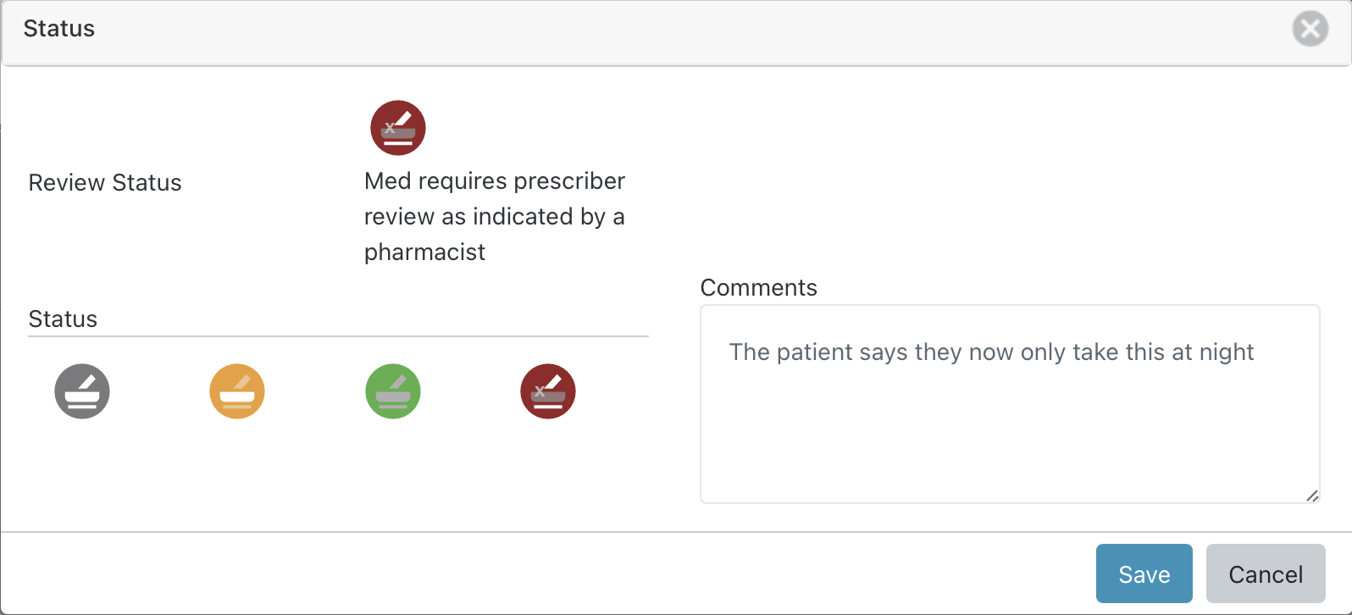Image resolution: width=1352 pixels, height=615 pixels.
Task: Select the patient comment text about nighttime dosing
Action: [989, 352]
